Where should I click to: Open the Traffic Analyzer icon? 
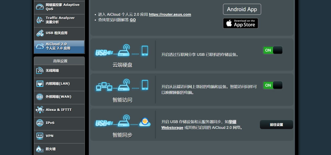pos(40,20)
